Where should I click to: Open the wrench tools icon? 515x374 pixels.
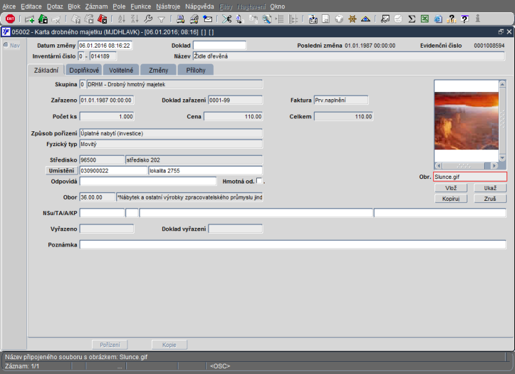(148, 19)
